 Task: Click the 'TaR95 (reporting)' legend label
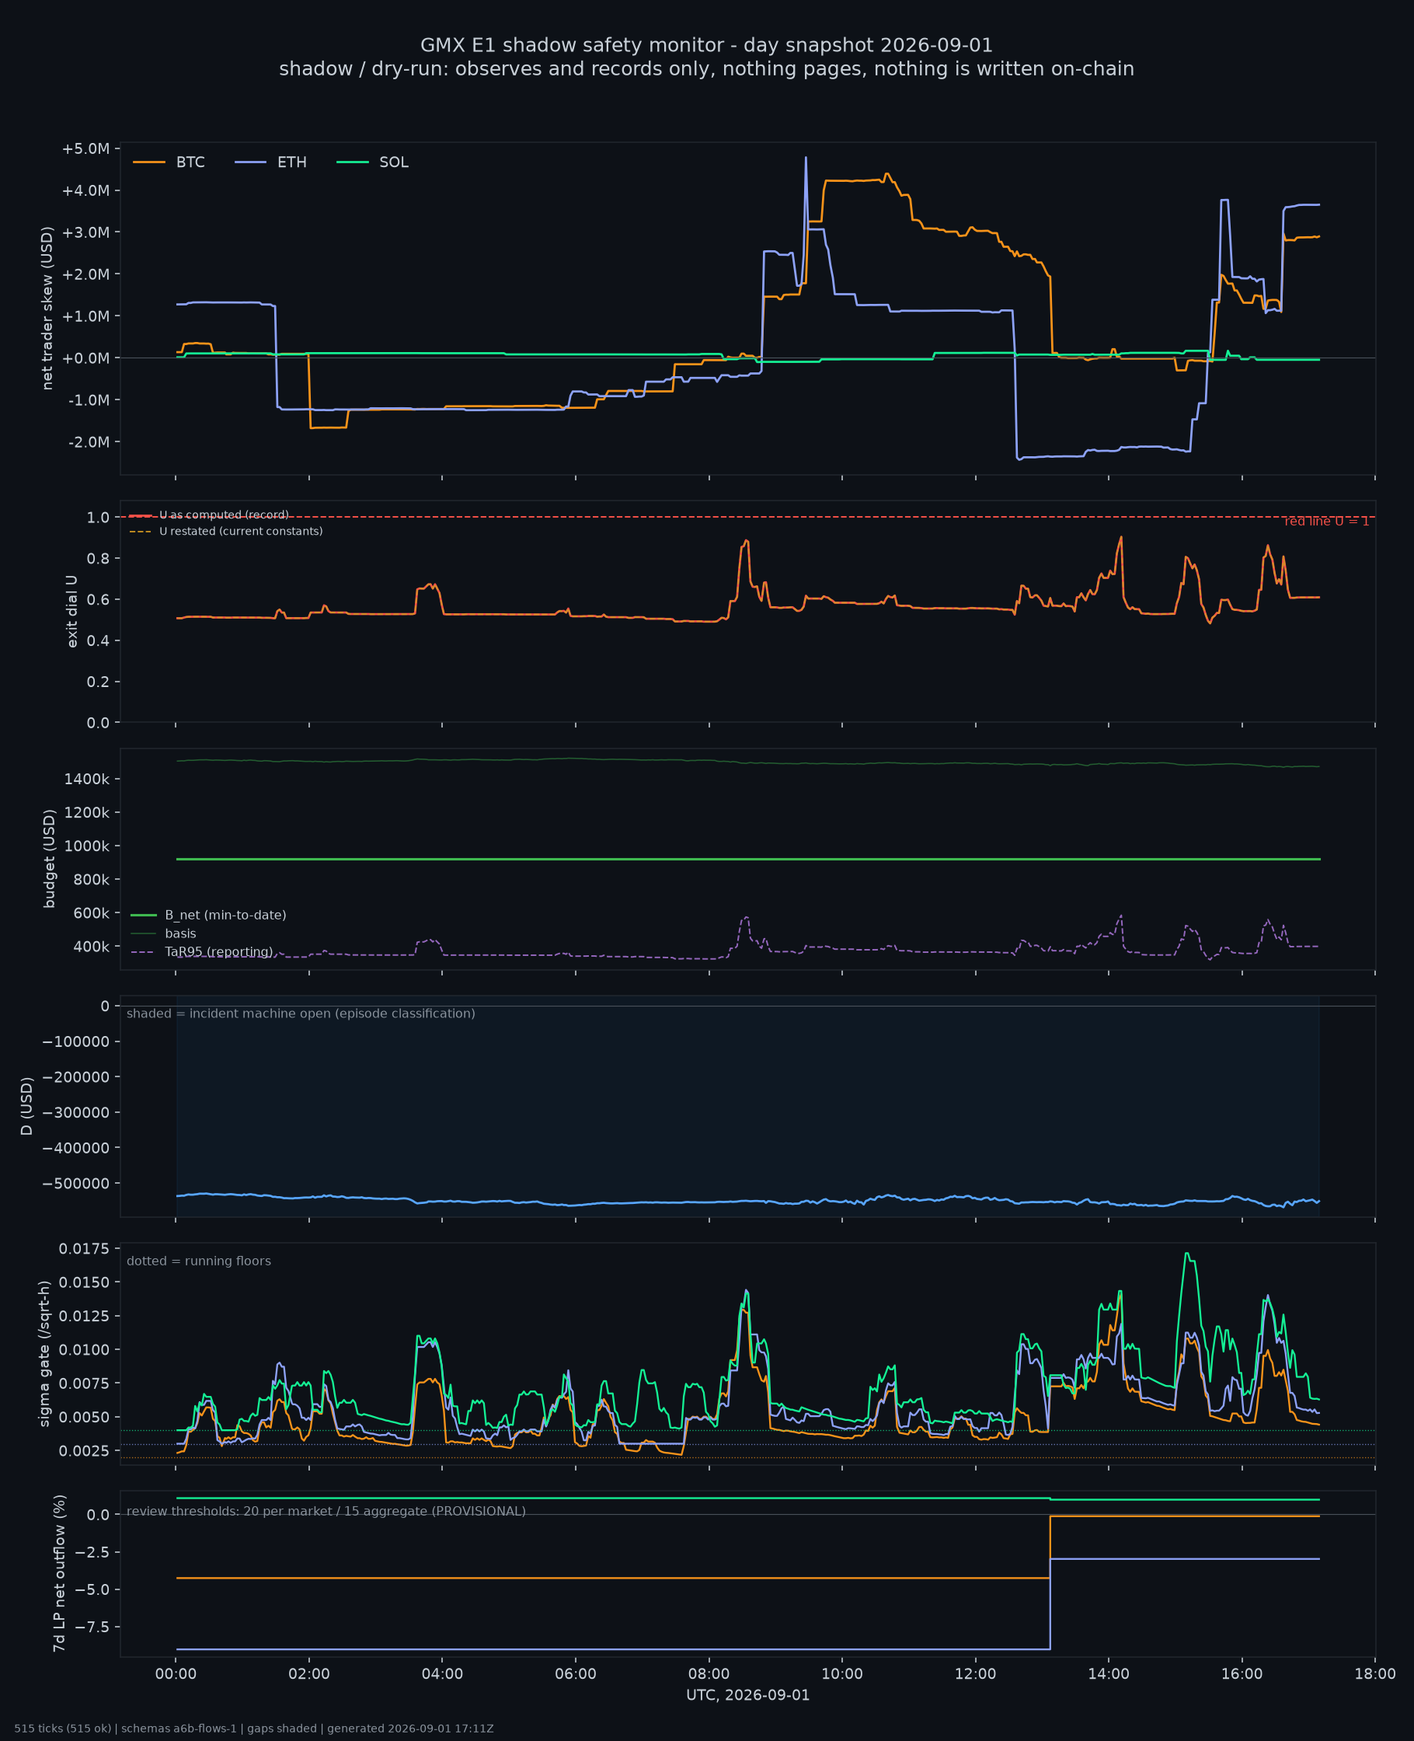point(219,951)
